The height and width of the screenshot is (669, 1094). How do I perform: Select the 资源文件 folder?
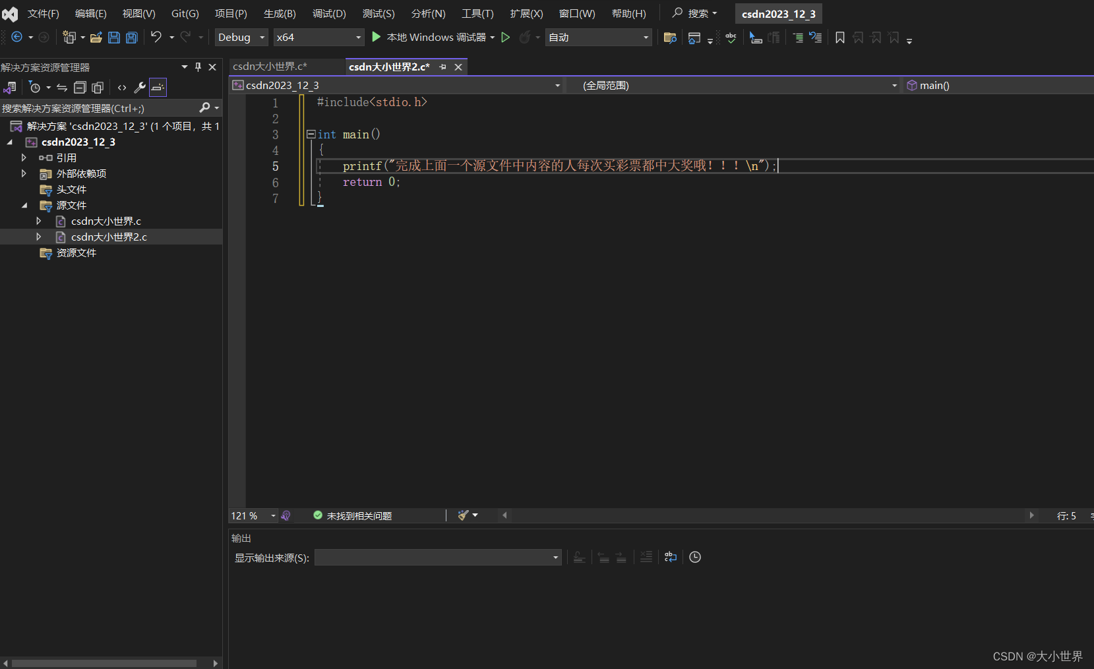(76, 252)
